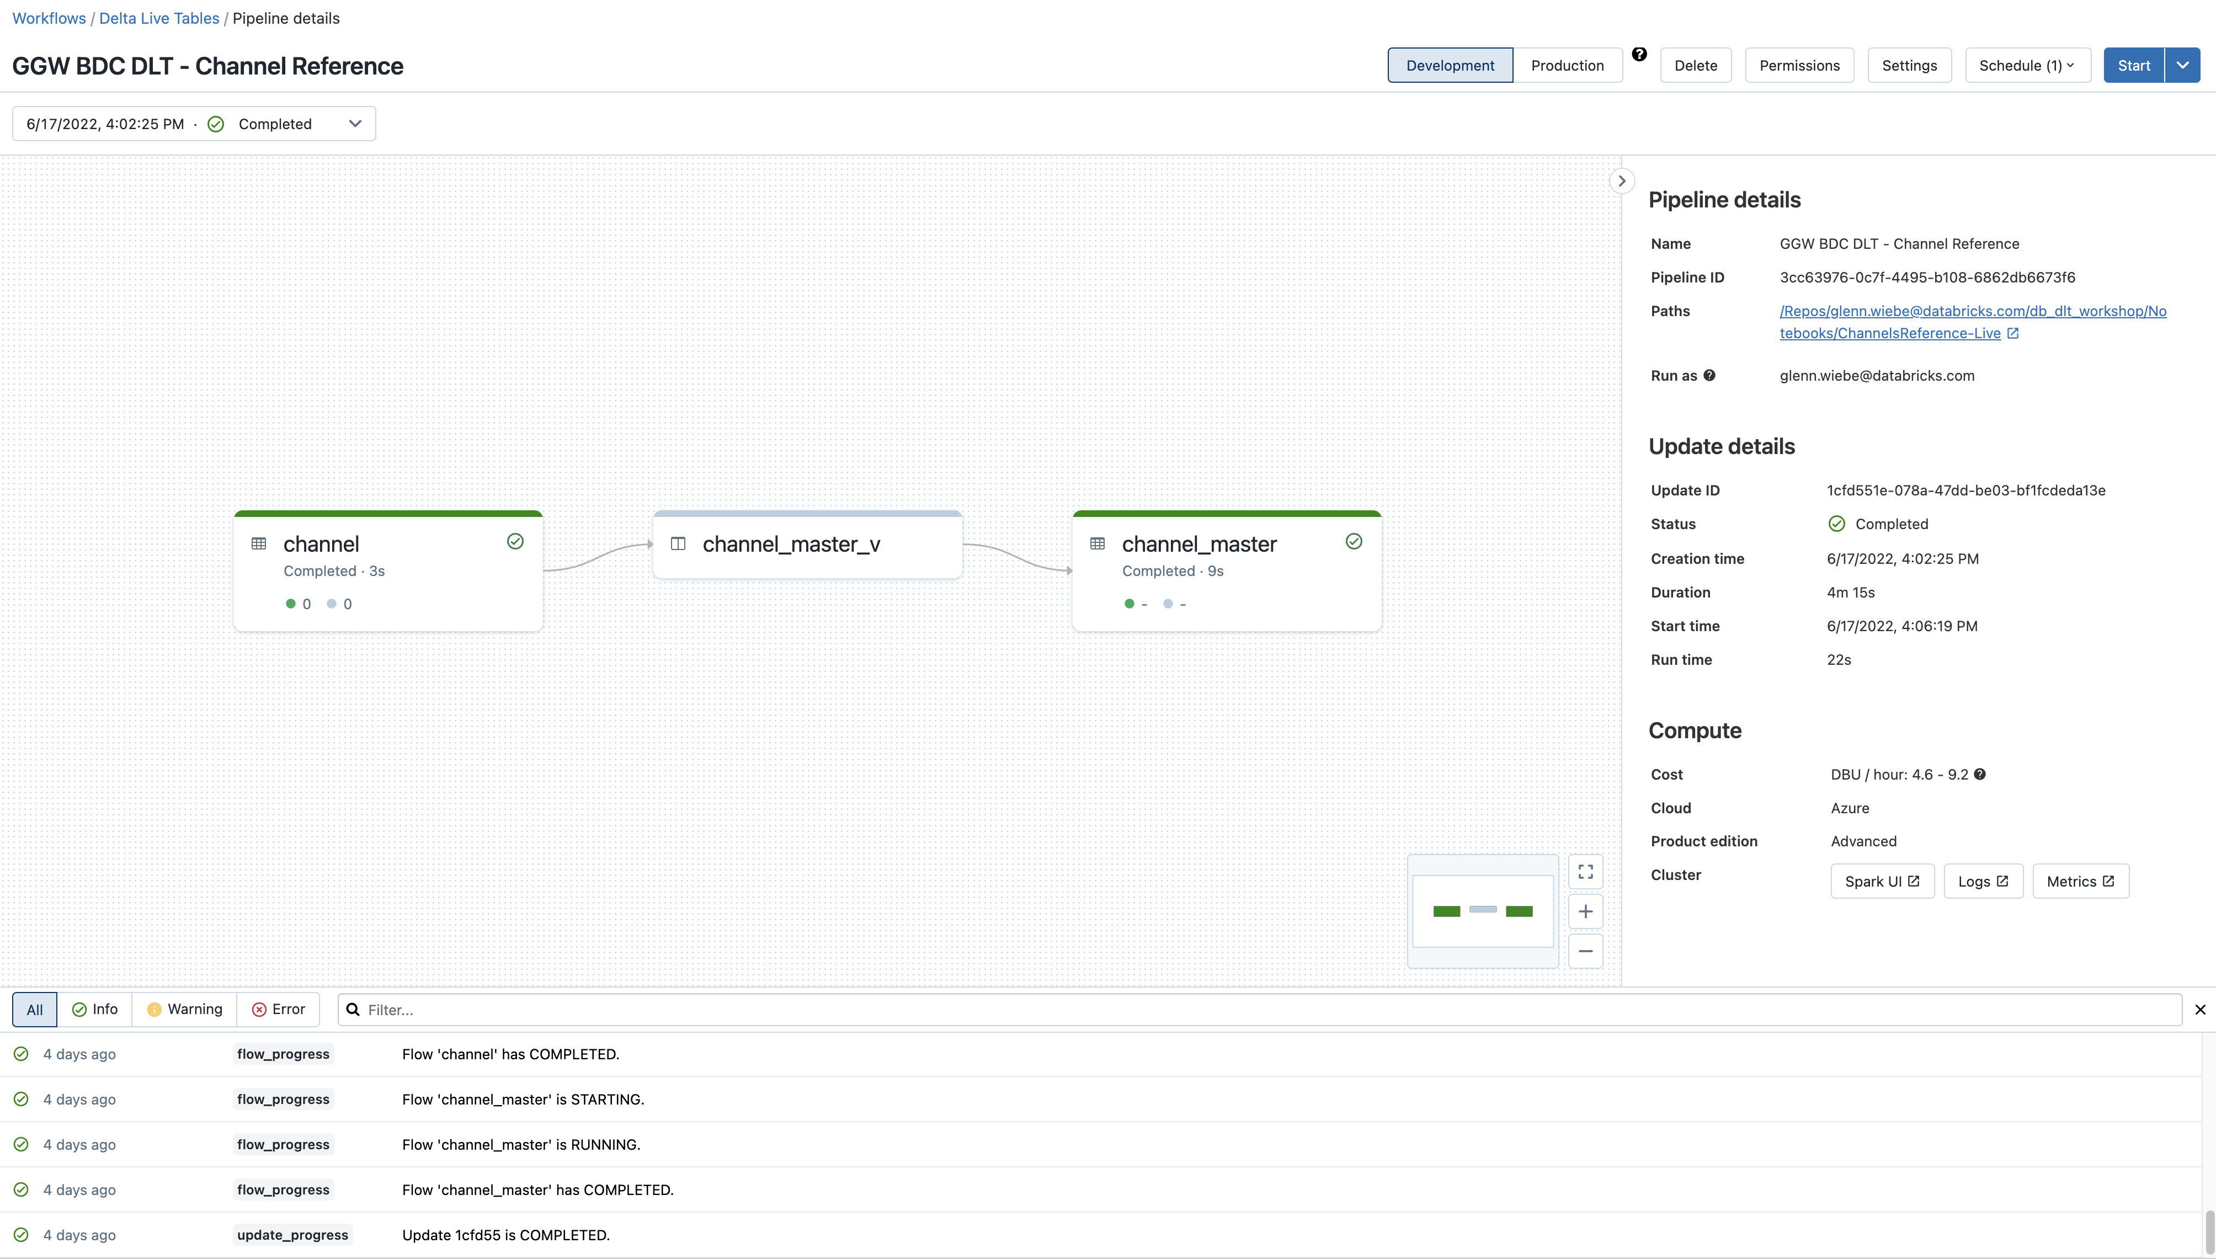Open the Spark UI cluster button
2216x1259 pixels.
(1882, 881)
